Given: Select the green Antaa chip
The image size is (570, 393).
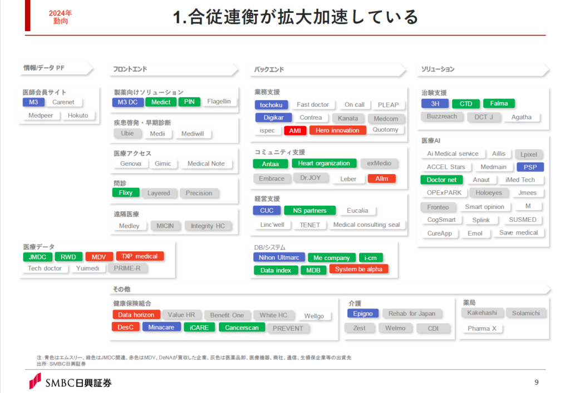Looking at the screenshot, I should (x=271, y=164).
